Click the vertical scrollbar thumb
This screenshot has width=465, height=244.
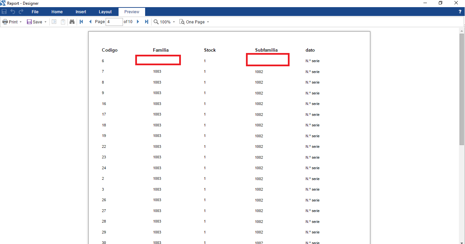pos(462,89)
